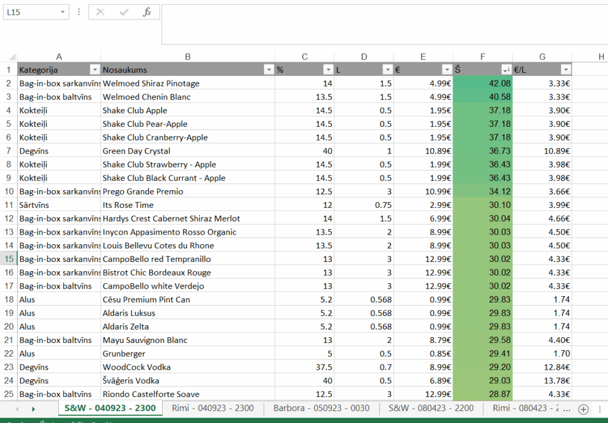The height and width of the screenshot is (423, 608).
Task: Click the Select All corner triangle
Action: coord(12,57)
